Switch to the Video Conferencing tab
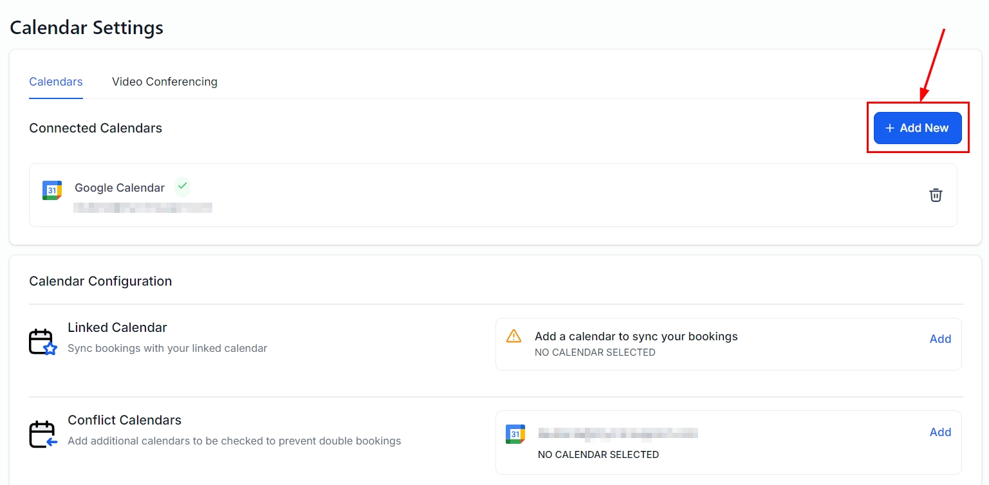Viewport: 989px width, 485px height. (x=165, y=82)
